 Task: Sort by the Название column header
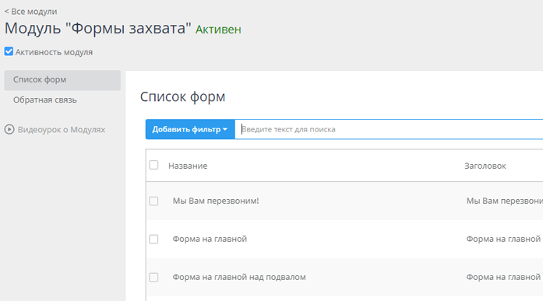pyautogui.click(x=188, y=166)
